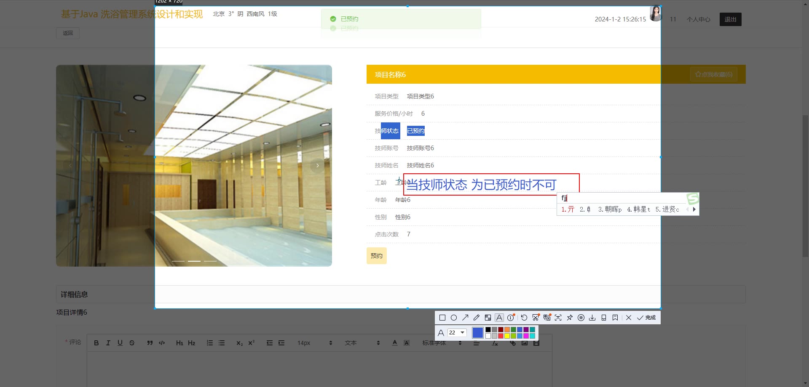This screenshot has width=809, height=387.
Task: Pick the mosaic blur tool
Action: [x=488, y=318]
